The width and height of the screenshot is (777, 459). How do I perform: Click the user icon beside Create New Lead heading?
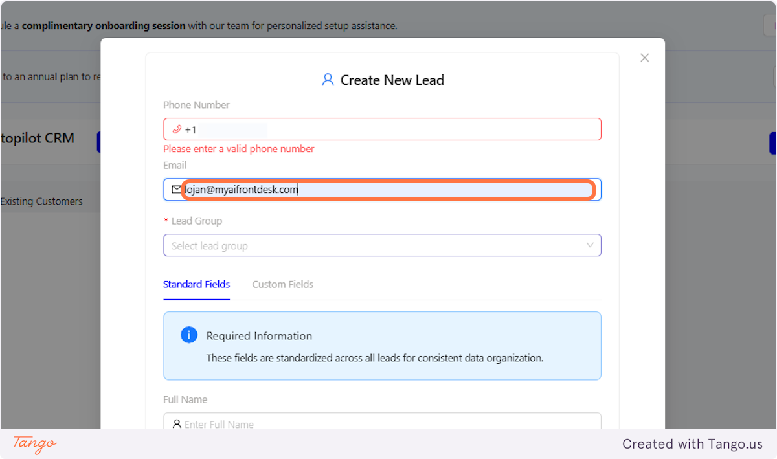click(328, 79)
